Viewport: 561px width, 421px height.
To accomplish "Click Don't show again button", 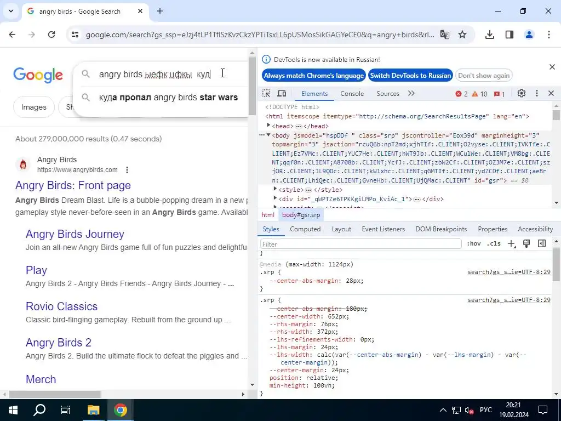I will [x=484, y=76].
